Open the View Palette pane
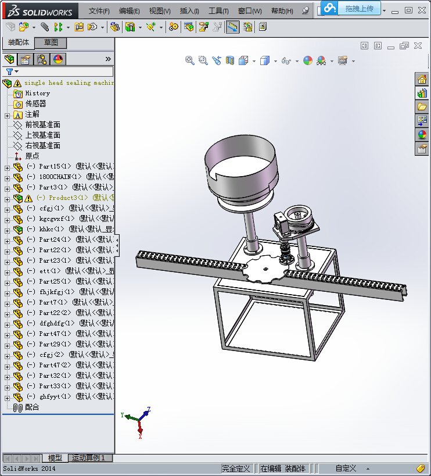431x476 pixels. point(422,121)
